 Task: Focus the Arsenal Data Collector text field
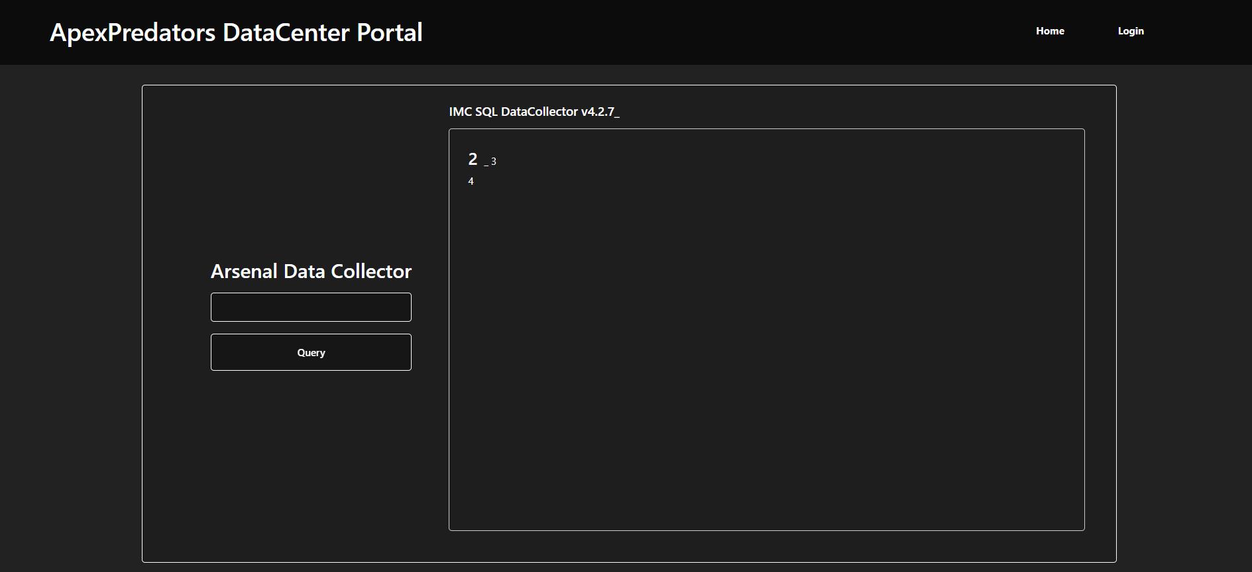pyautogui.click(x=311, y=307)
